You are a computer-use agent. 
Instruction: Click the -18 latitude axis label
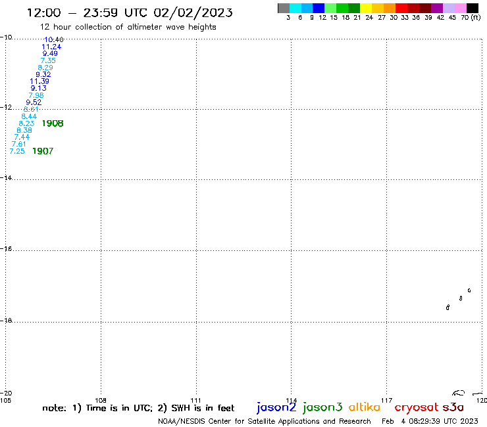(7, 321)
